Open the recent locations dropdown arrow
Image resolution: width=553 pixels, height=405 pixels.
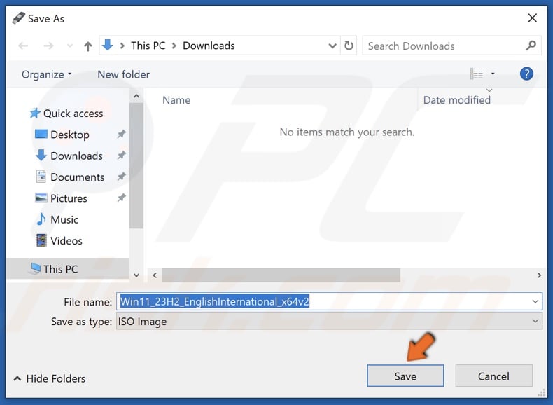pos(70,46)
